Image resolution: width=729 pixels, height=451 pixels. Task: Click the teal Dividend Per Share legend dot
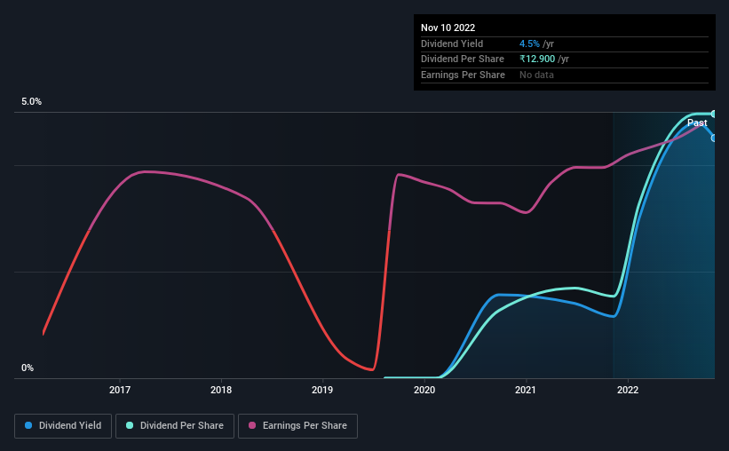pos(130,425)
